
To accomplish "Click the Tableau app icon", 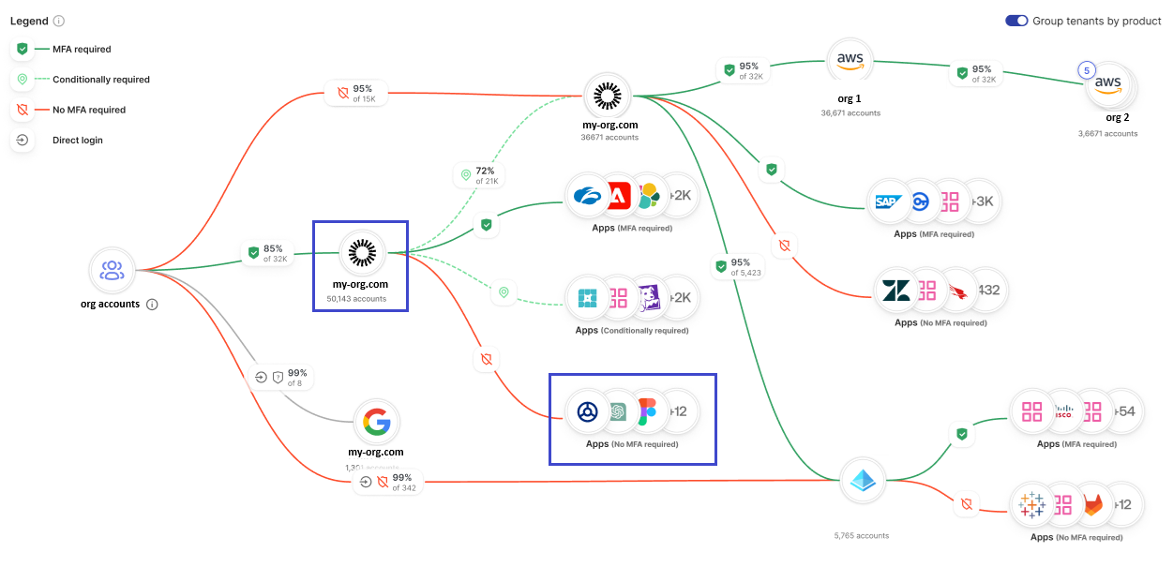I will [1032, 504].
